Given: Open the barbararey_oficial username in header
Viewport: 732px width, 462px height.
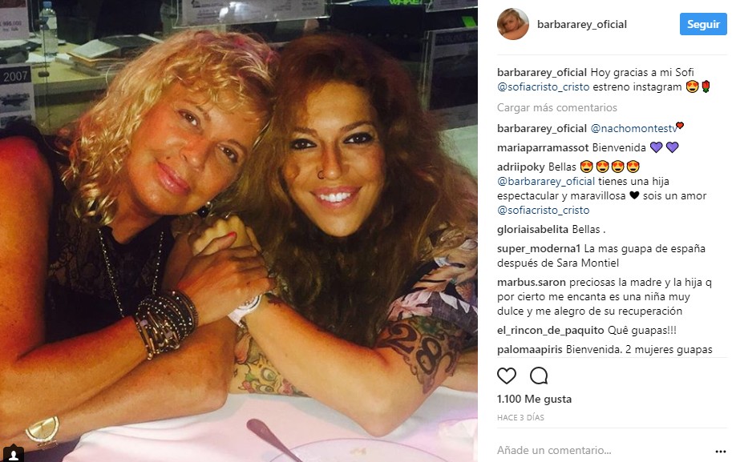Looking at the screenshot, I should tap(582, 24).
